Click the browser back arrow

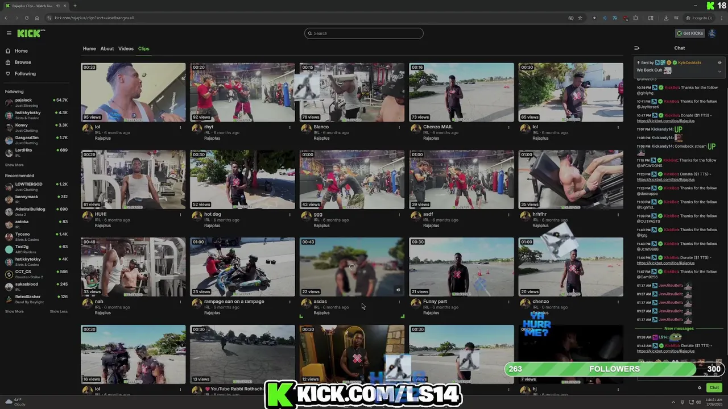pos(6,18)
